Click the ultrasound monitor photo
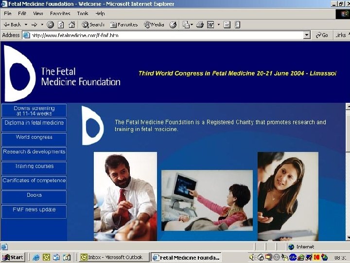The width and height of the screenshot is (350, 263). (207, 200)
